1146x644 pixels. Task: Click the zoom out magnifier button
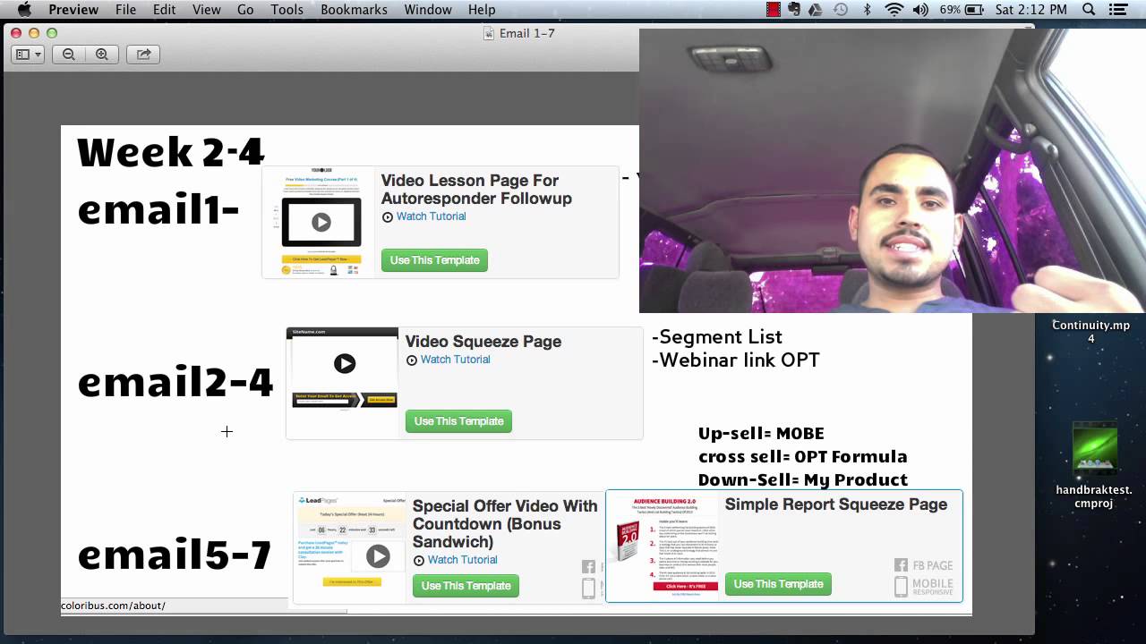pos(69,55)
